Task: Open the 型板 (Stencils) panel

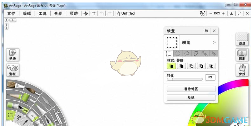Action: coord(13,70)
